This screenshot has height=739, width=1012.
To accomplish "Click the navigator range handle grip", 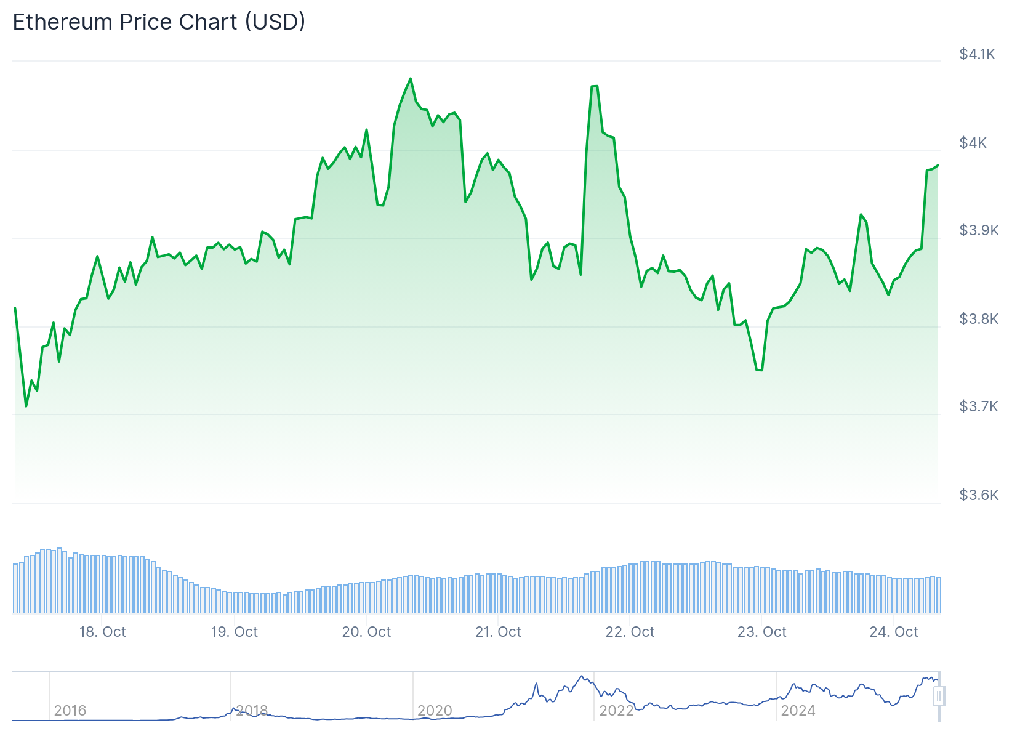I will [939, 696].
